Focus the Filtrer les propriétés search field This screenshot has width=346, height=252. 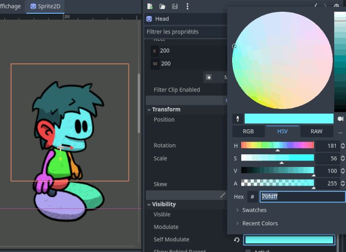pyautogui.click(x=186, y=32)
